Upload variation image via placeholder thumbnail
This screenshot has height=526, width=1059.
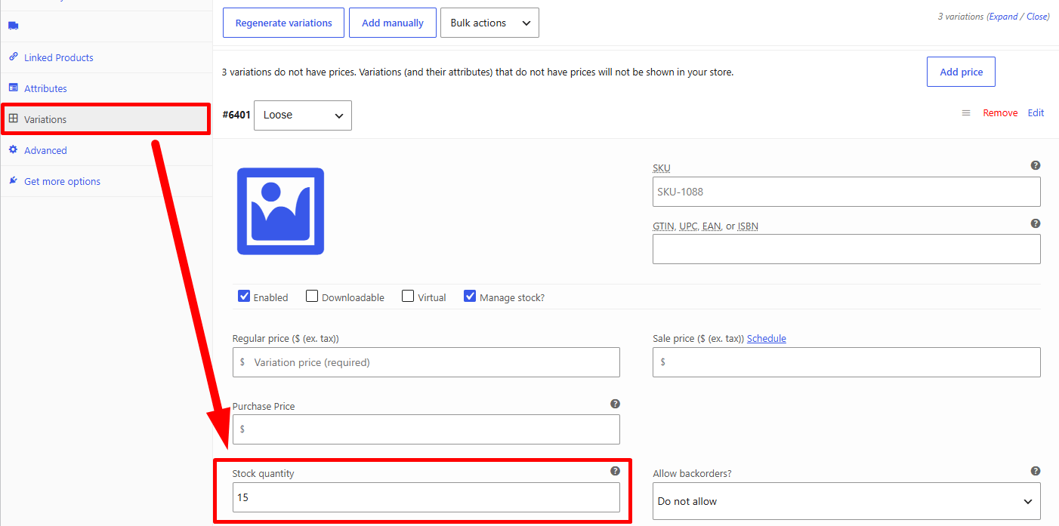280,211
